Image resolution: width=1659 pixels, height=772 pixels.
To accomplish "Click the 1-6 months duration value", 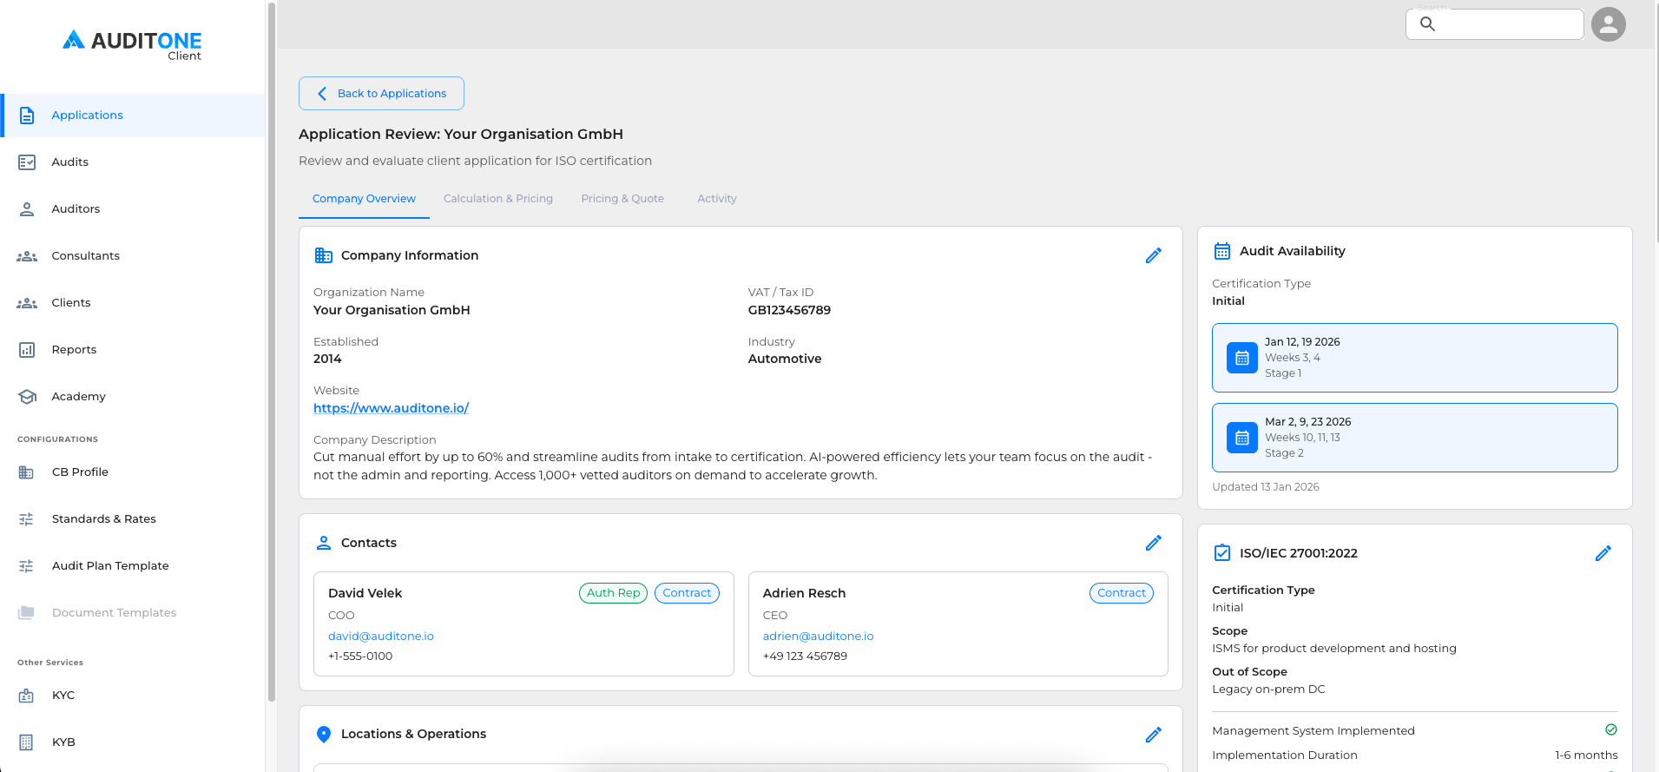I will (x=1586, y=756).
